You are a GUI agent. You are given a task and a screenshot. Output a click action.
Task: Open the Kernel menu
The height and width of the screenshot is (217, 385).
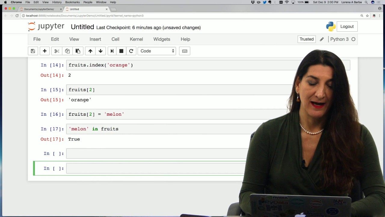coord(136,39)
